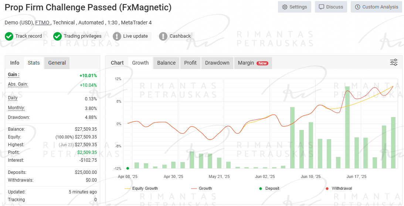Image resolution: width=404 pixels, height=206 pixels.
Task: Click the green deposit dot on chart
Action: point(128,168)
